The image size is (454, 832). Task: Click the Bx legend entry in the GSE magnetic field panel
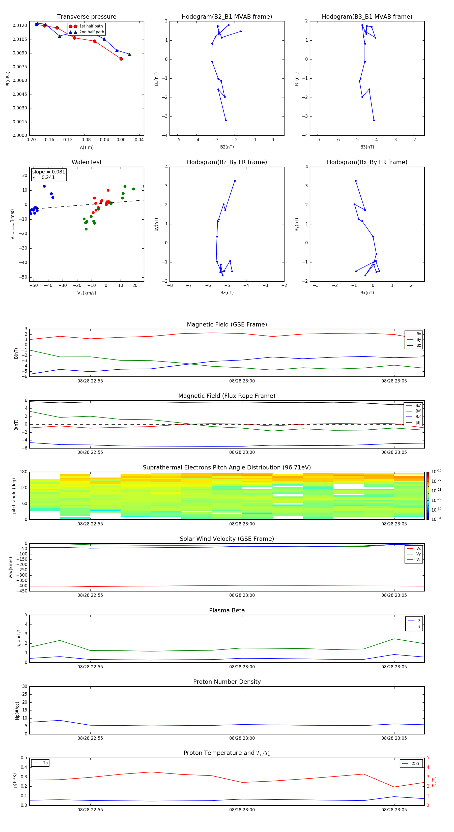coord(414,334)
